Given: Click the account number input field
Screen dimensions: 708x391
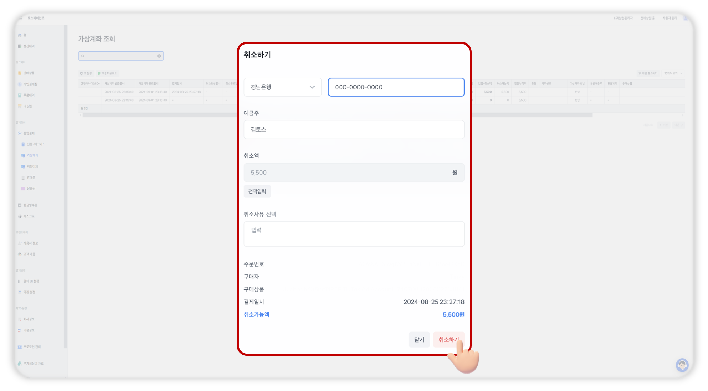Looking at the screenshot, I should tap(396, 87).
